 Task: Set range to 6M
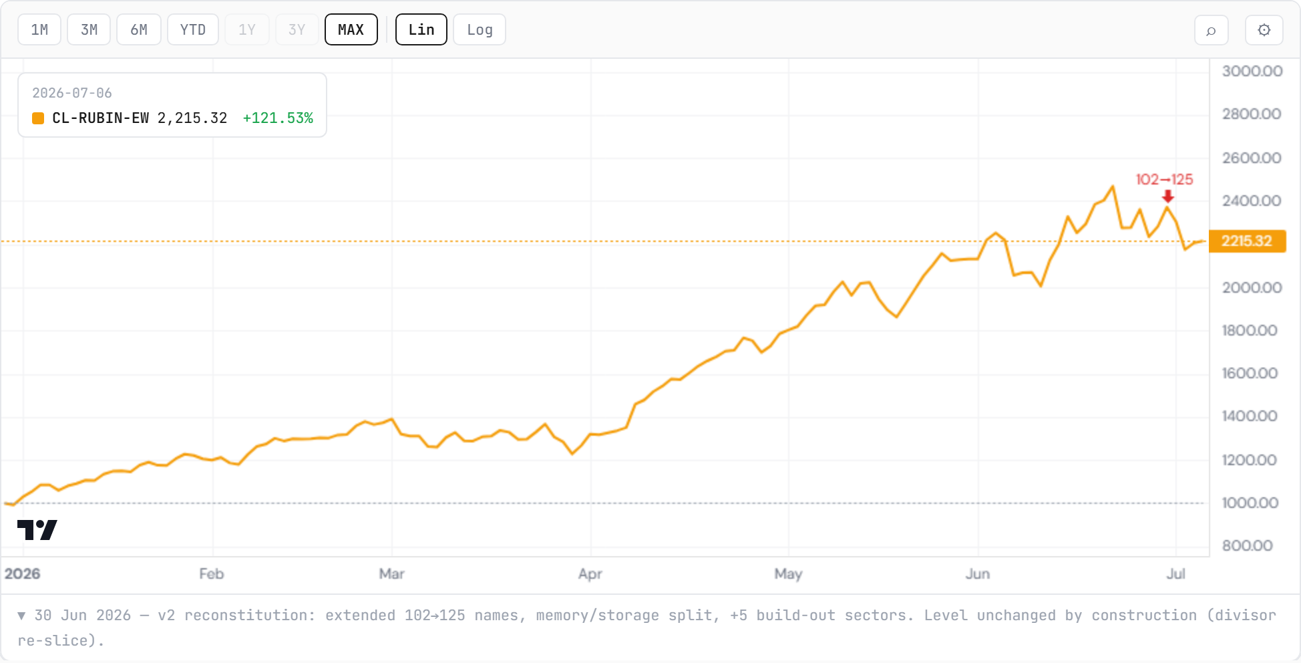[139, 30]
